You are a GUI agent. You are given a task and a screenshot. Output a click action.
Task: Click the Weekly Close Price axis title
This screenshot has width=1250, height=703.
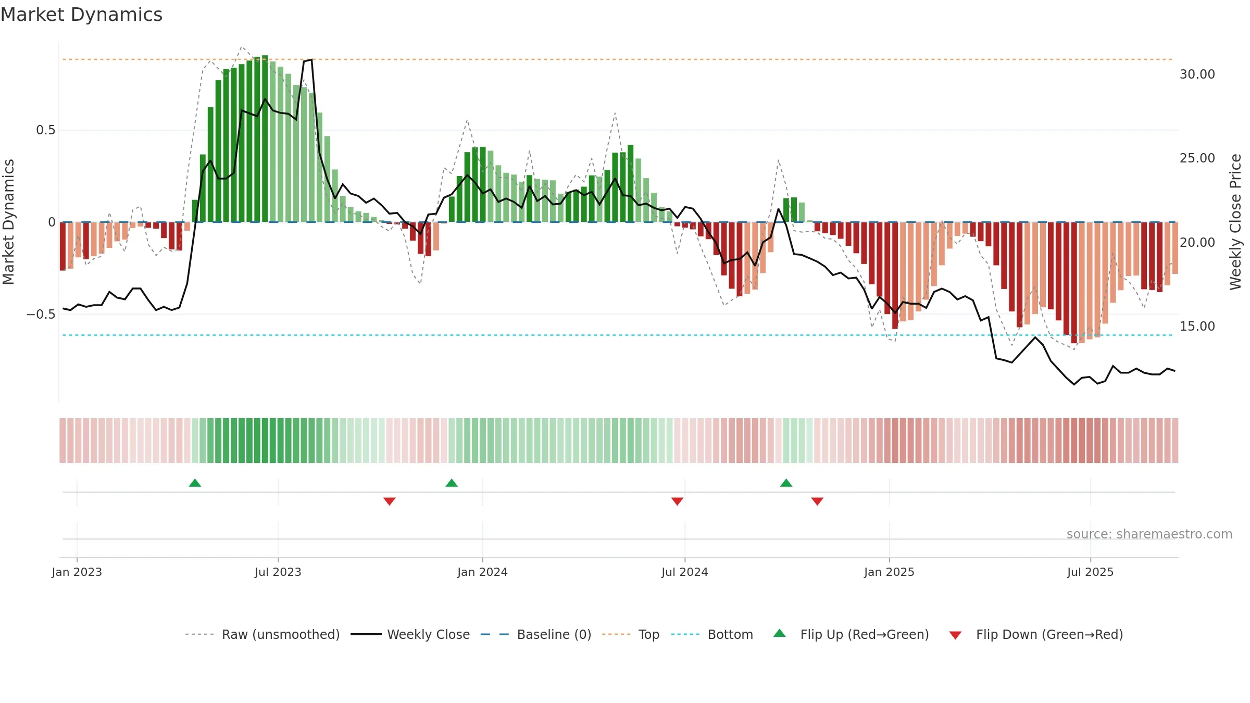[x=1235, y=222]
